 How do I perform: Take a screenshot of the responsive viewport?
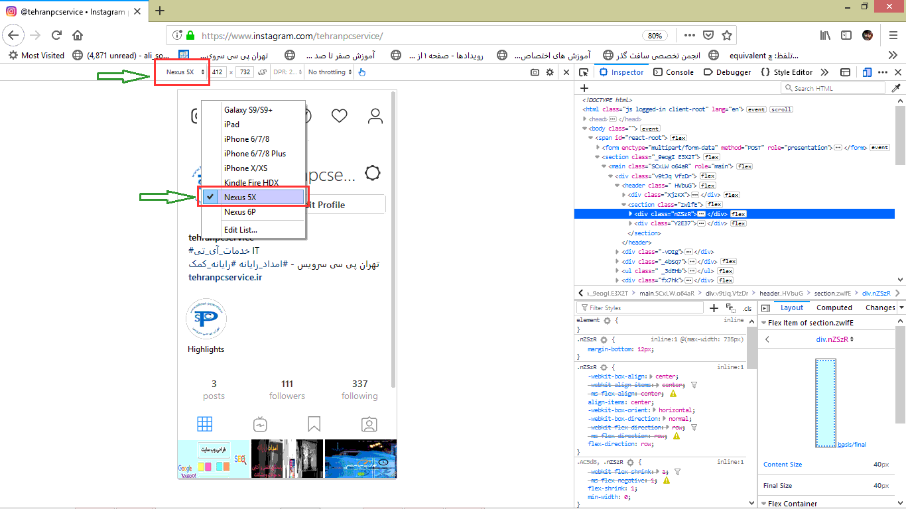[x=535, y=72]
